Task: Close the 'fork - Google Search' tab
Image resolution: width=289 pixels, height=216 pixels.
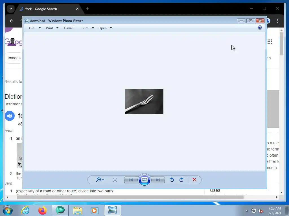Action: (x=77, y=9)
